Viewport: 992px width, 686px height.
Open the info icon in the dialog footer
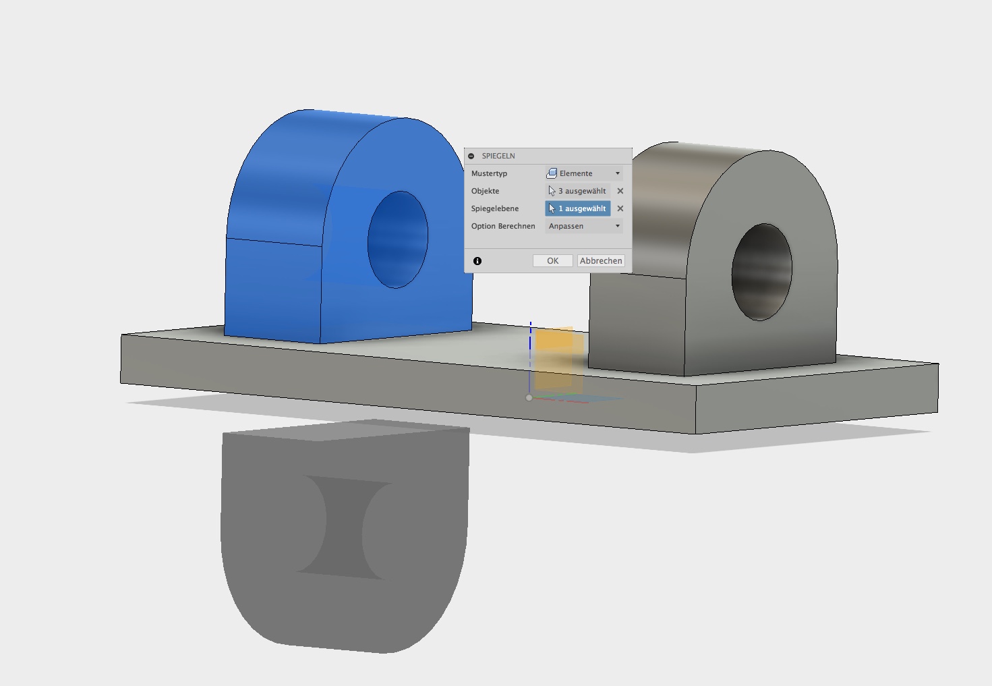pyautogui.click(x=477, y=261)
